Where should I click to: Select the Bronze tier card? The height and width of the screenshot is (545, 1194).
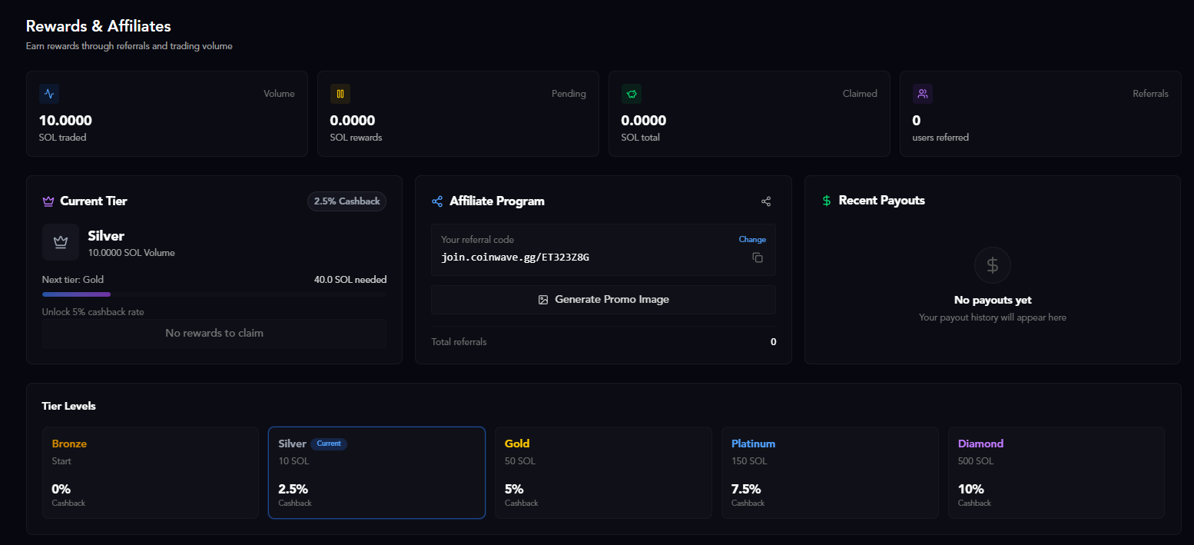click(x=150, y=472)
